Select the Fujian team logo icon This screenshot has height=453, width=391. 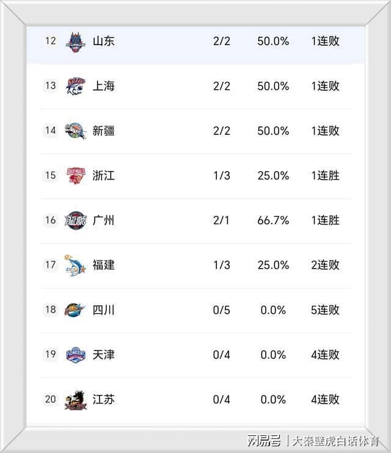[76, 265]
